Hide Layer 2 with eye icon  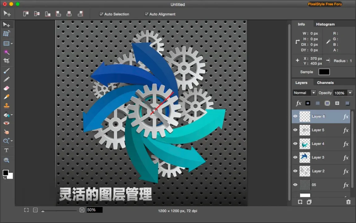295,171
